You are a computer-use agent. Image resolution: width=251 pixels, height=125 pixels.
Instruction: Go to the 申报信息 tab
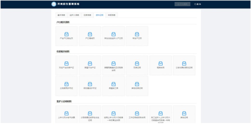[x=112, y=15]
